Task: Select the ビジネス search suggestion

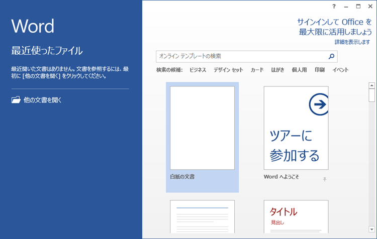Action: point(198,70)
